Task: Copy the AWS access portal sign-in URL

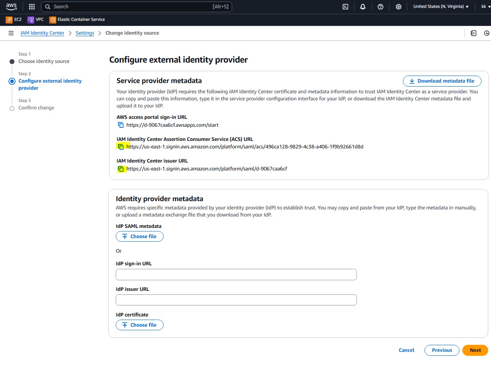Action: (x=121, y=125)
